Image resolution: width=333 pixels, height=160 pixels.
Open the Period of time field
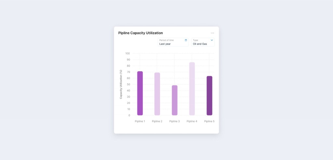[173, 42]
